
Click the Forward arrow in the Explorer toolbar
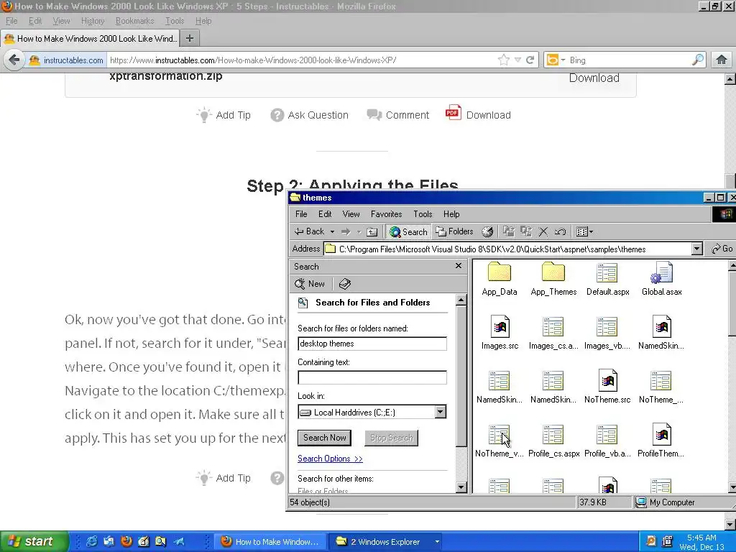pyautogui.click(x=346, y=231)
